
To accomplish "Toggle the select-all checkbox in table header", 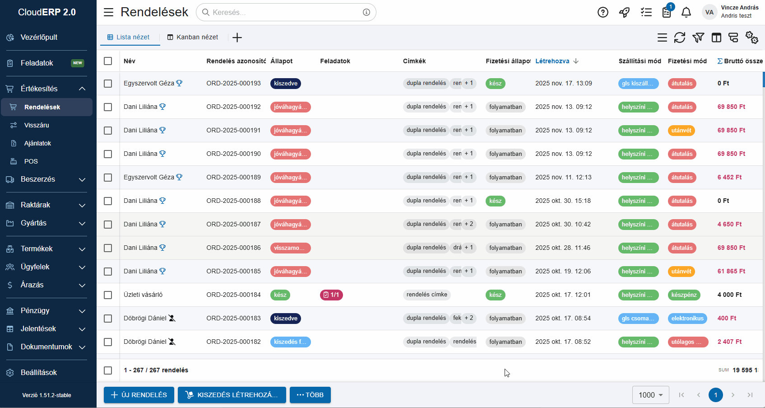I will point(108,61).
